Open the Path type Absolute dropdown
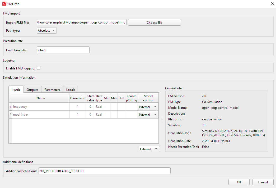Viewport: 276px width, 188px height. click(x=47, y=31)
